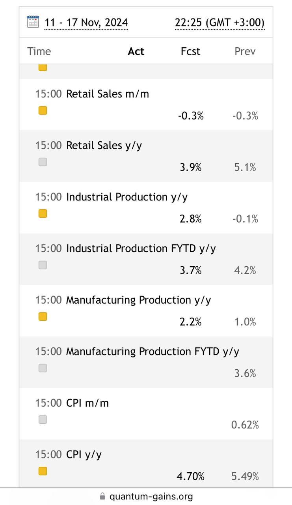This screenshot has width=292, height=505.
Task: Click gray marker for Manufacturing Production FYTD y/y
Action: pyautogui.click(x=43, y=368)
